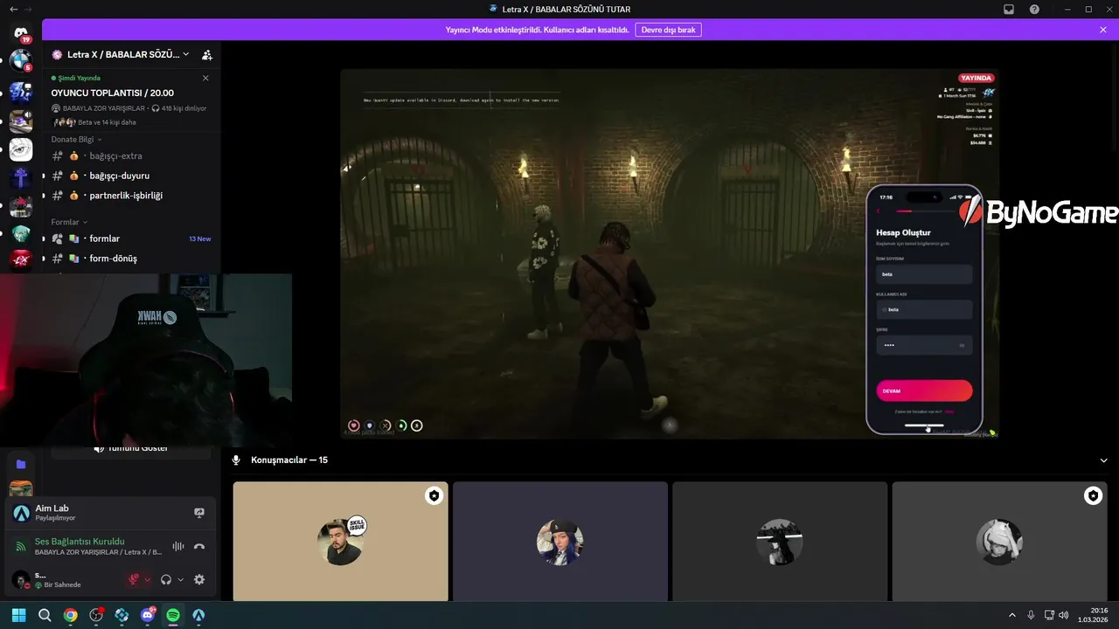Click Devre dışı bırak button
The image size is (1119, 629).
(669, 30)
